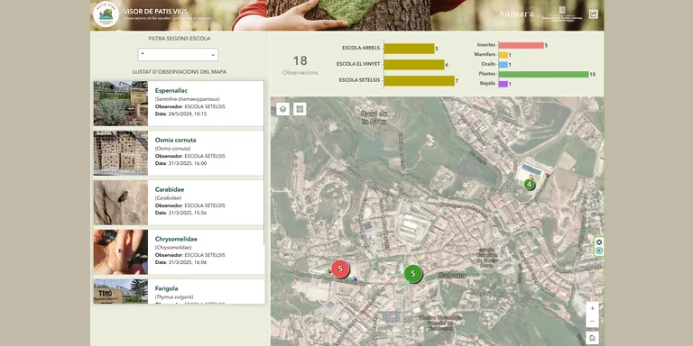Viewport: 693px width, 346px height.
Task: Click the date 31/3/2025, 16:06
Action: 188,262
